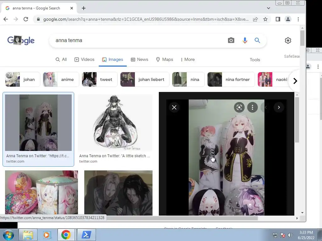Open the tab search dropdown arrow
Viewport: 322px width, 241px height.
click(269, 8)
